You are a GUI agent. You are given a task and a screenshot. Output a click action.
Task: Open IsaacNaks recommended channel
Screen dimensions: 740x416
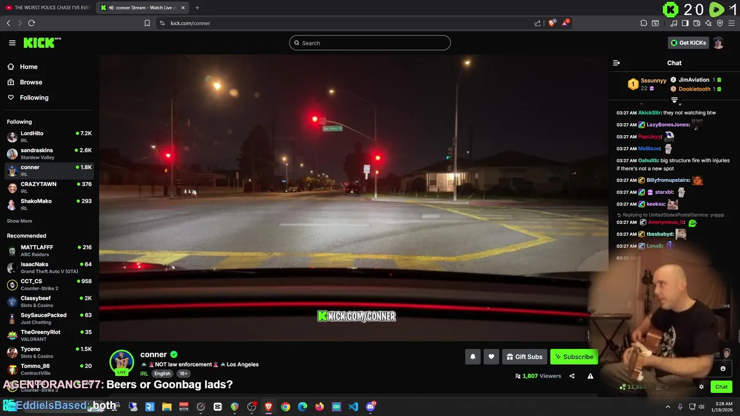coord(49,268)
